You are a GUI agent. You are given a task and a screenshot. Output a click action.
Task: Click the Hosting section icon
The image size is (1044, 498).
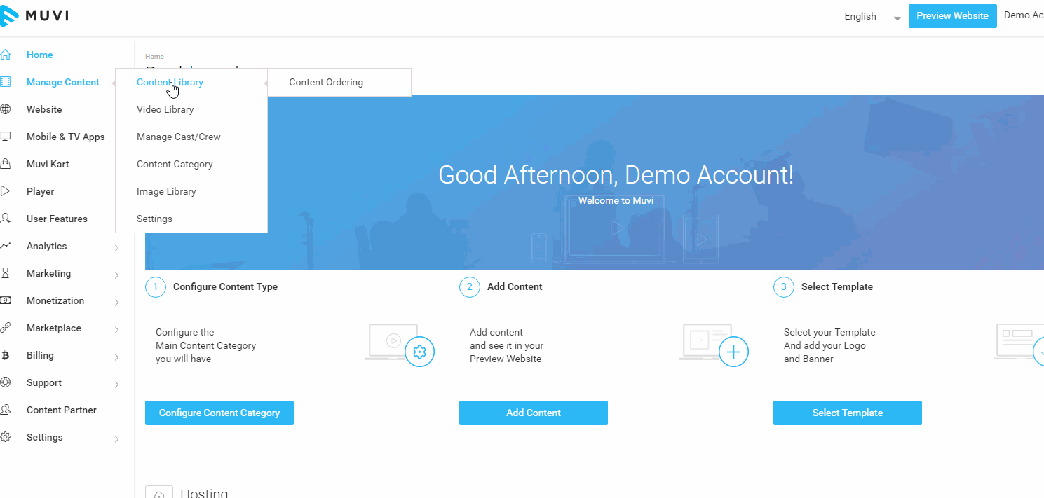(159, 492)
